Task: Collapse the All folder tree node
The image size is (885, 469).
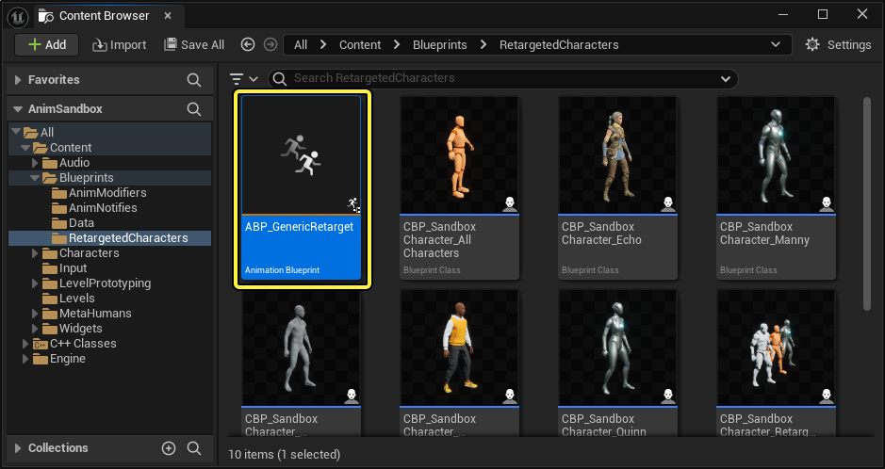Action: [16, 132]
